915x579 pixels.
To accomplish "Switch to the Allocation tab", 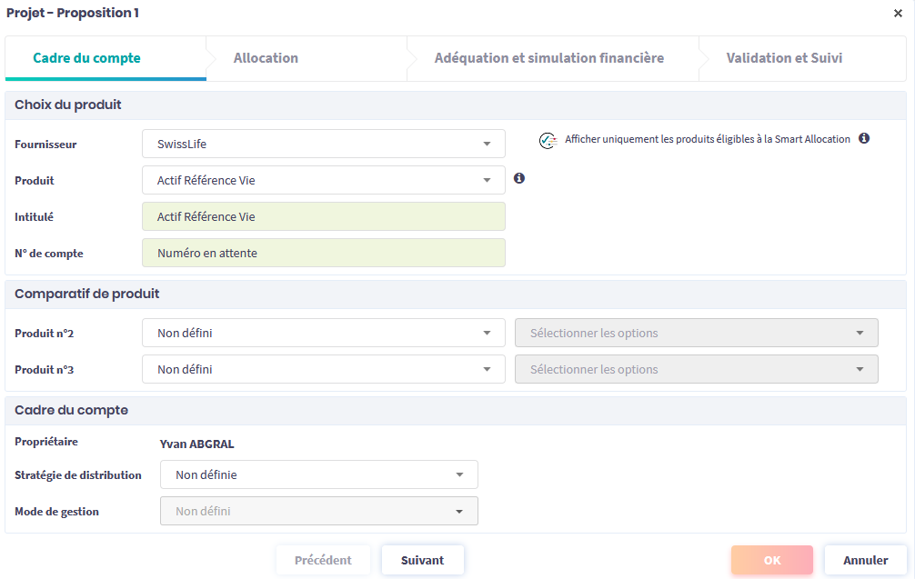I will [266, 58].
